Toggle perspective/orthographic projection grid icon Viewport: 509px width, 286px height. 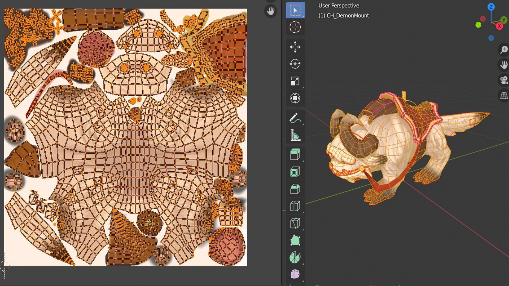503,96
